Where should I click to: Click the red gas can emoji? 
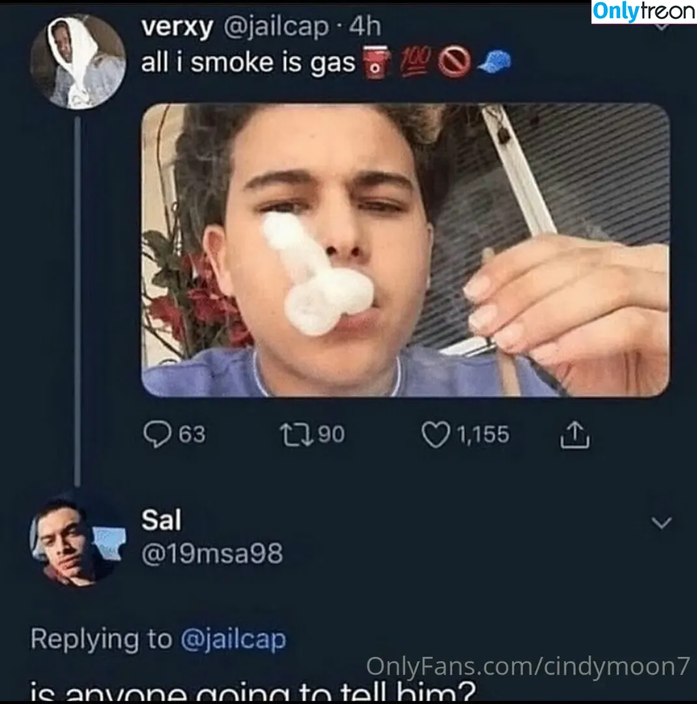click(x=376, y=62)
